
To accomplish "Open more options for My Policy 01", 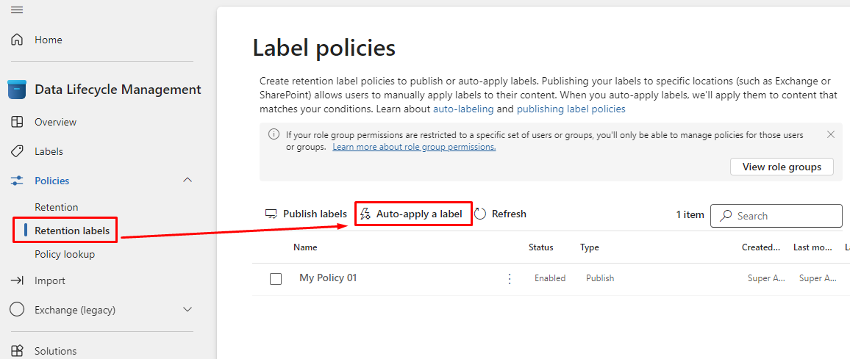I will click(510, 279).
